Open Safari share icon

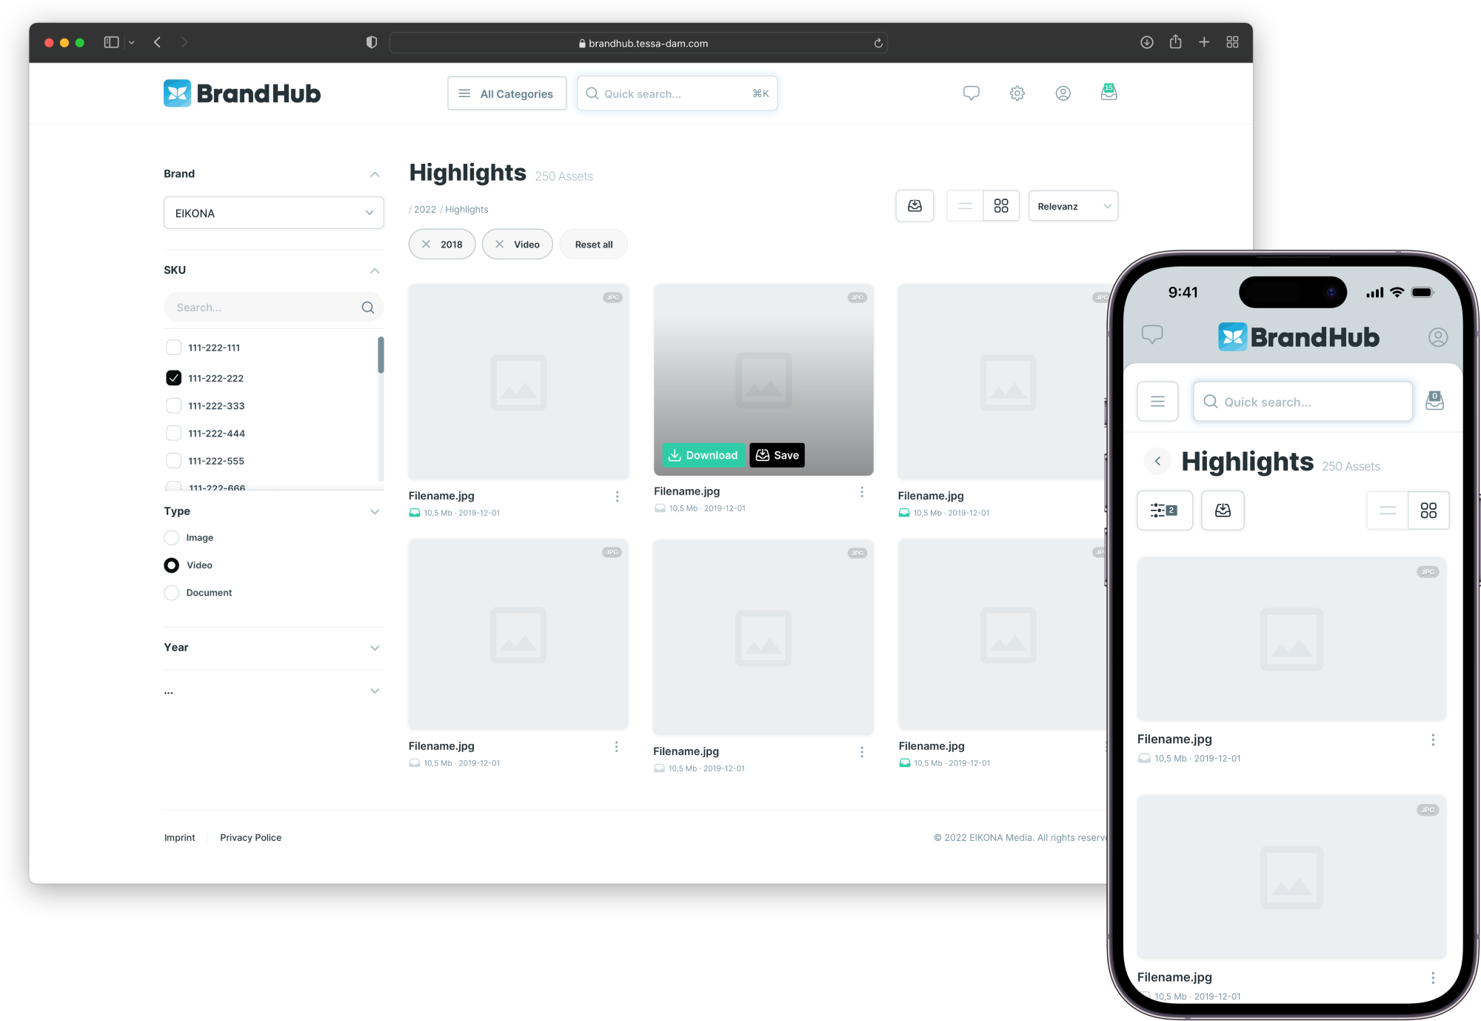tap(1175, 41)
